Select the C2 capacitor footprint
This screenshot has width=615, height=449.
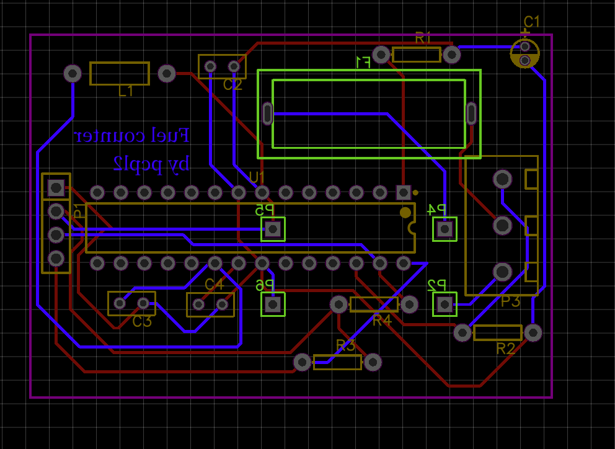click(222, 66)
